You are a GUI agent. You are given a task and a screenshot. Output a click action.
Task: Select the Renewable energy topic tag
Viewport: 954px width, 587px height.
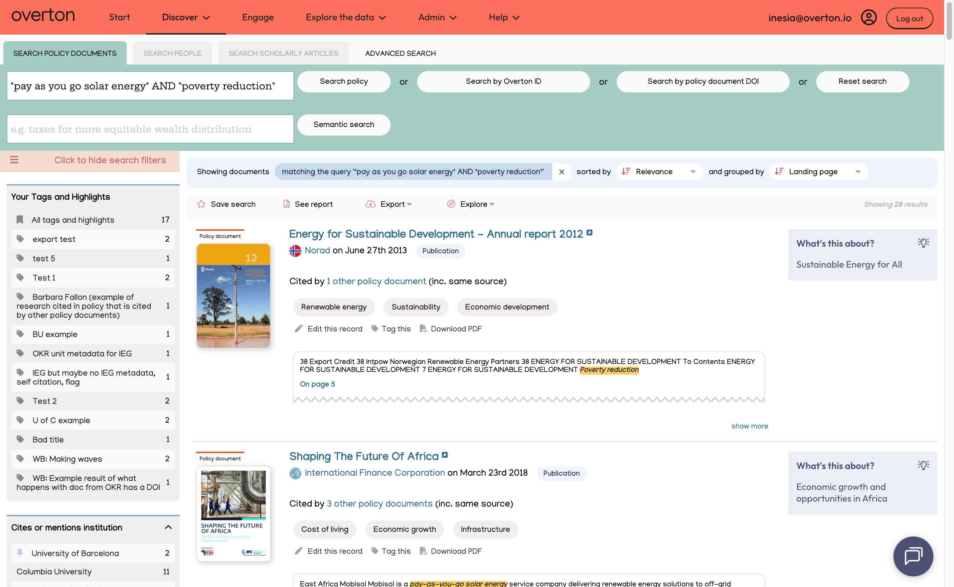point(334,307)
